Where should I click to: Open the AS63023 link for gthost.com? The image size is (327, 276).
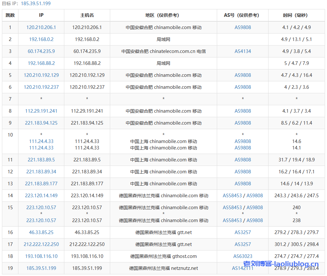coord(243,256)
